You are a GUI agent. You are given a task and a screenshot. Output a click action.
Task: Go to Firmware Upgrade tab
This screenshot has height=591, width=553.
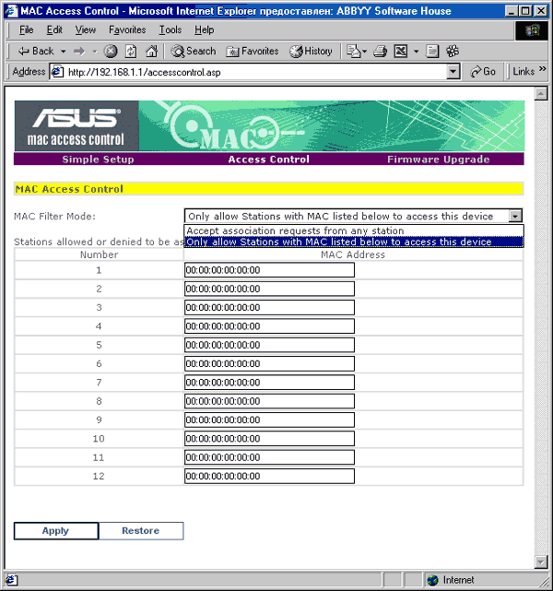(x=439, y=160)
